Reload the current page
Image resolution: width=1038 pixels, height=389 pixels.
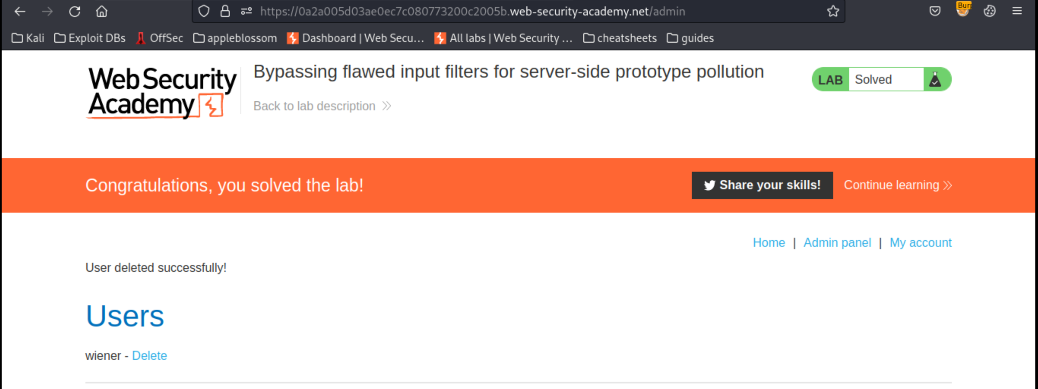[75, 11]
